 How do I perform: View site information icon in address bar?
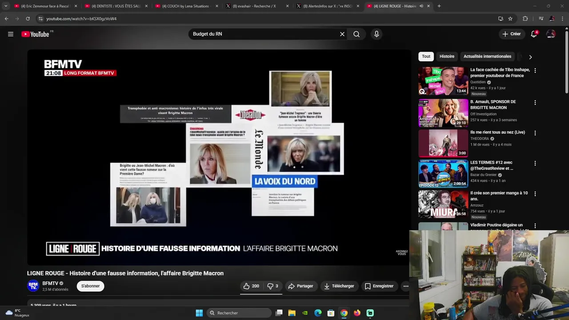40,19
